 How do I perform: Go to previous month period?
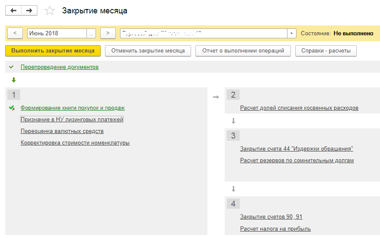[x=15, y=33]
